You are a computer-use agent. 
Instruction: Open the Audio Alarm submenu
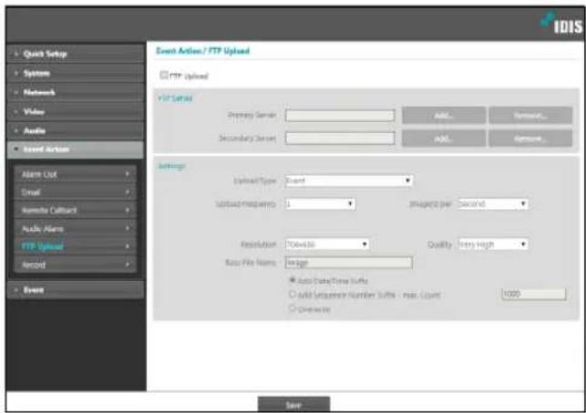click(x=75, y=228)
